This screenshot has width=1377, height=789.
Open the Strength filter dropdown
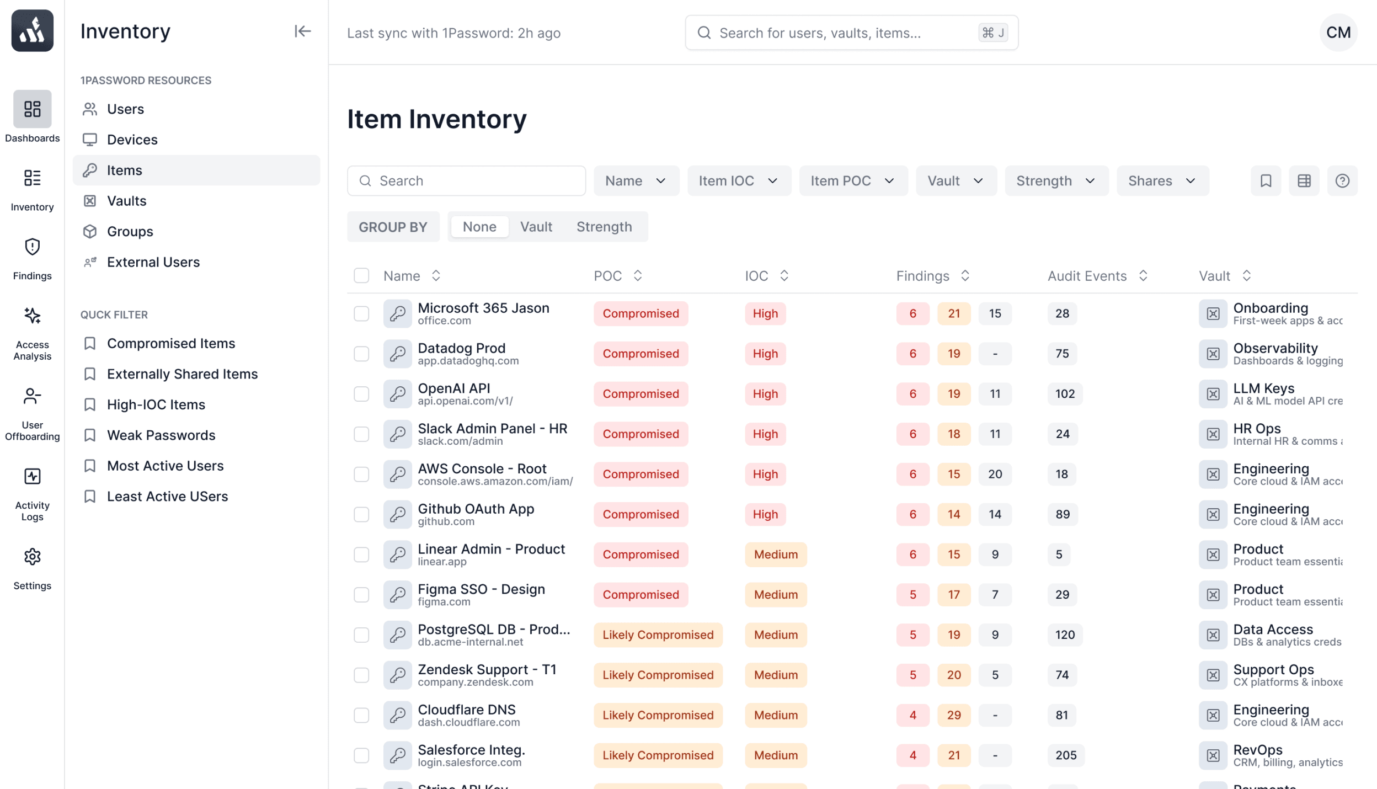1056,181
